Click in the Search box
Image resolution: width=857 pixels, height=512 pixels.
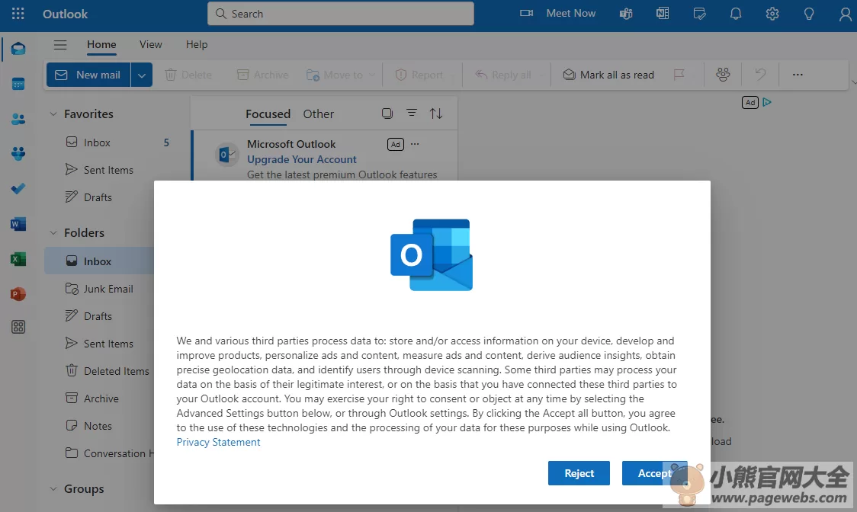coord(341,14)
